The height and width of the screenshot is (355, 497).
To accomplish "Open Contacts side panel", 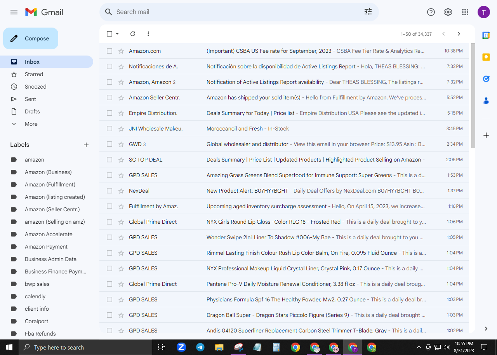I will (486, 101).
